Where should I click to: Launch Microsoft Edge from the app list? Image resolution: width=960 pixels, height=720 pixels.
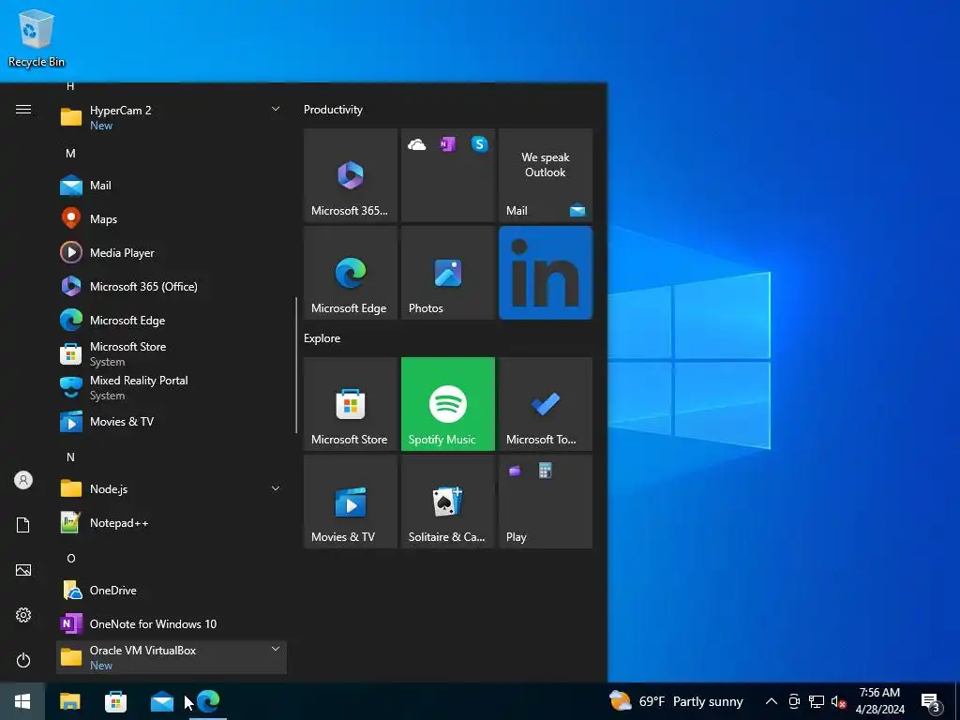coord(172,321)
